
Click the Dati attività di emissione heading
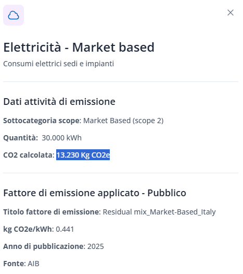click(x=59, y=102)
